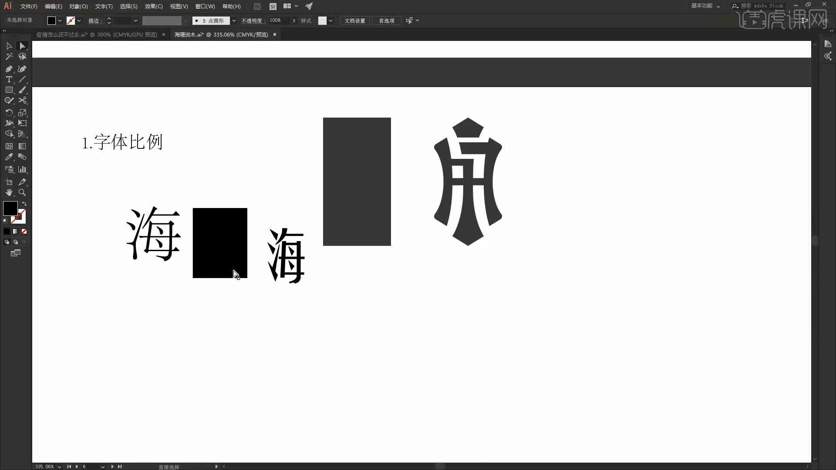Close the 海珊说木.ai document tab
The image size is (836, 470).
tap(275, 35)
